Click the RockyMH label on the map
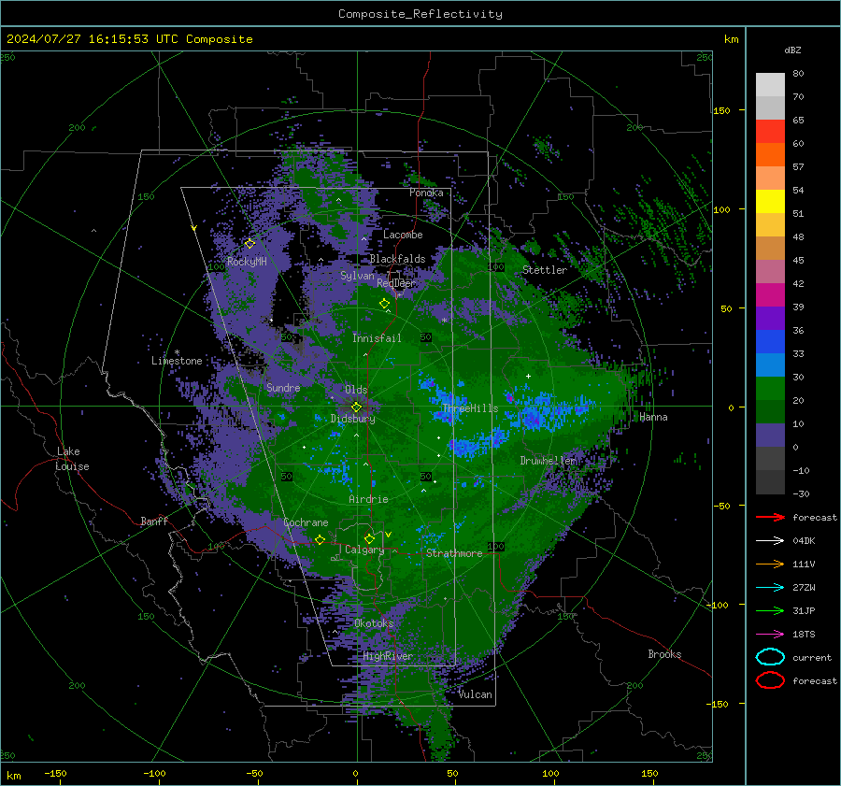This screenshot has height=786, width=841. tap(247, 262)
